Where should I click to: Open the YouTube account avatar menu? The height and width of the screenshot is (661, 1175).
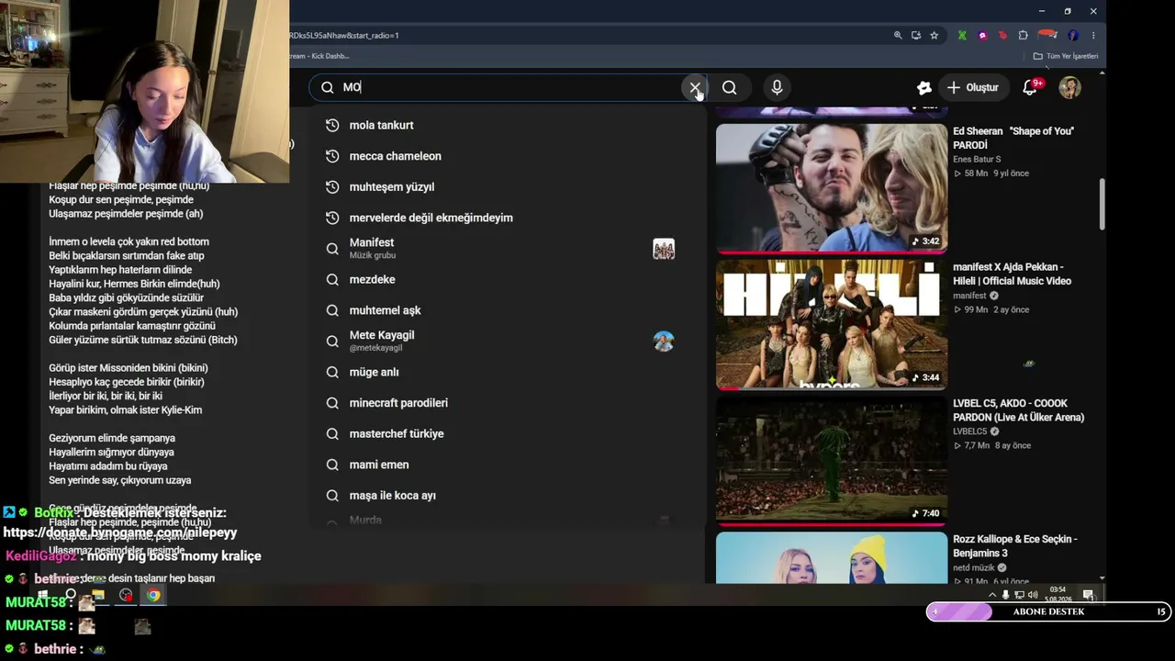(x=1069, y=87)
